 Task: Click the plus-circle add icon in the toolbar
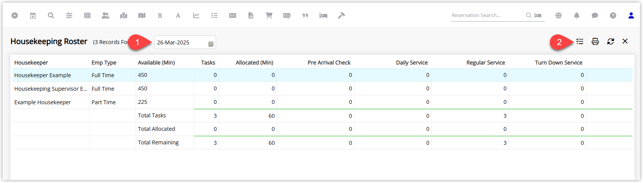click(15, 15)
